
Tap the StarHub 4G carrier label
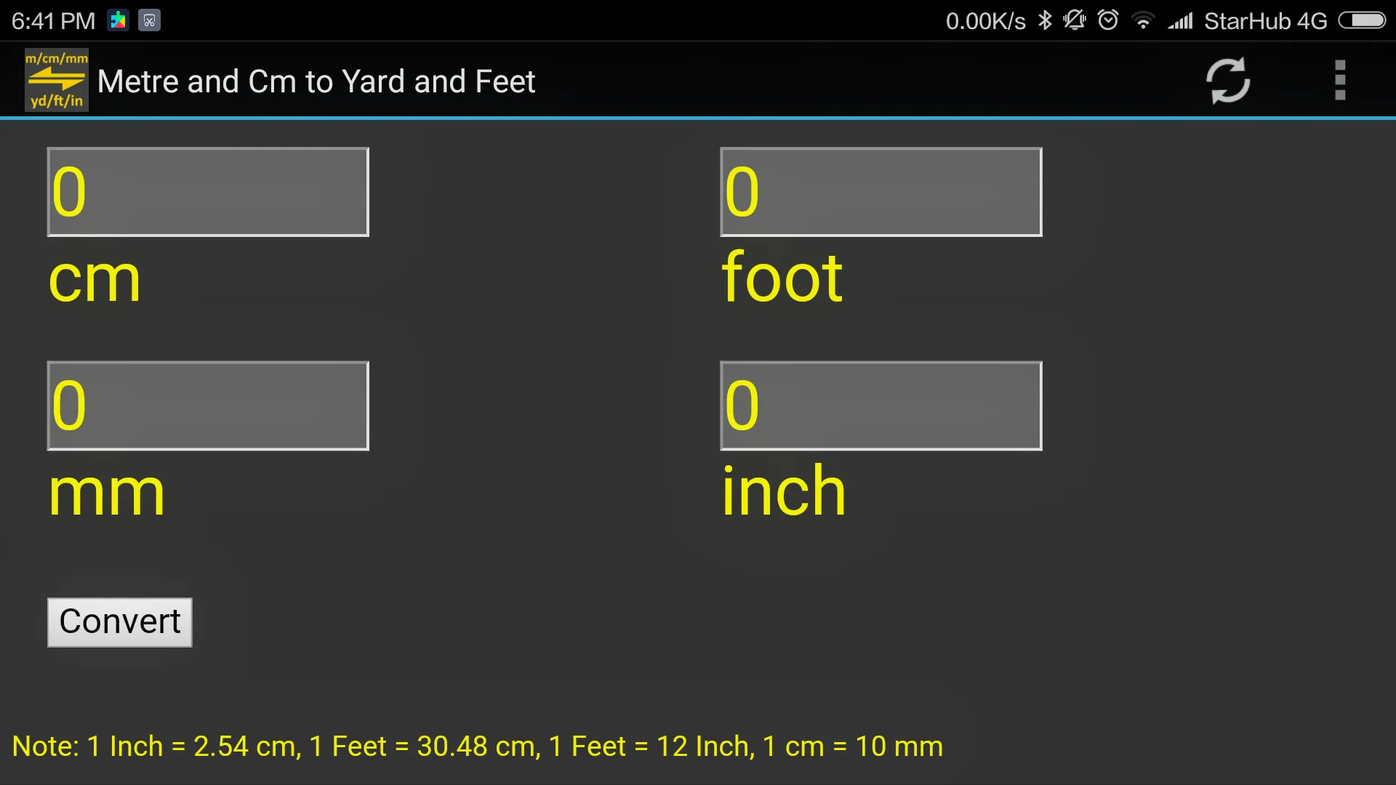(1265, 20)
